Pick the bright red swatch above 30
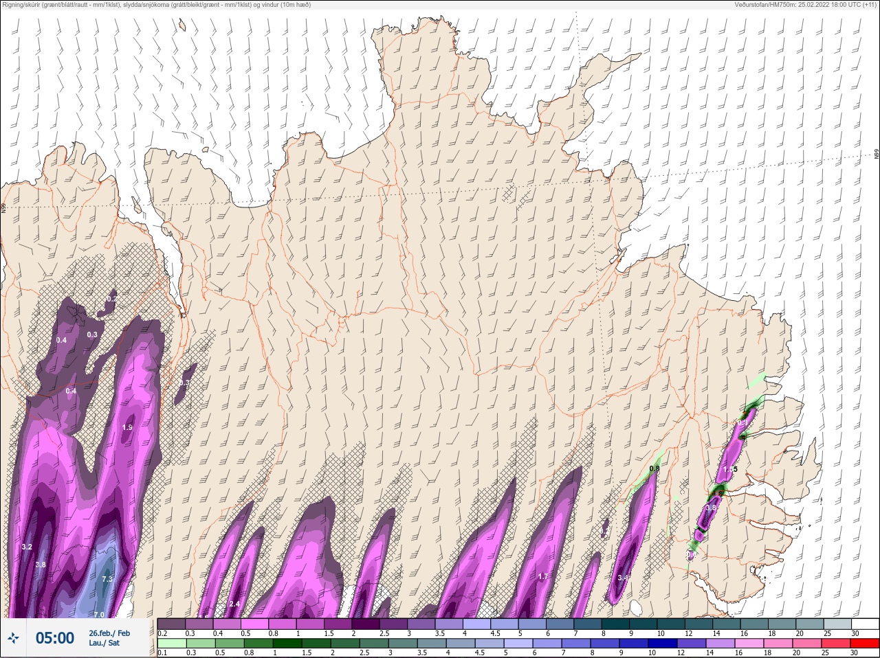Screen dimensions: 880x658 [865, 644]
